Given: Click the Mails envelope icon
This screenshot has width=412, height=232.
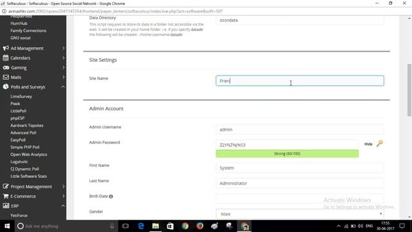Looking at the screenshot, I should point(6,77).
